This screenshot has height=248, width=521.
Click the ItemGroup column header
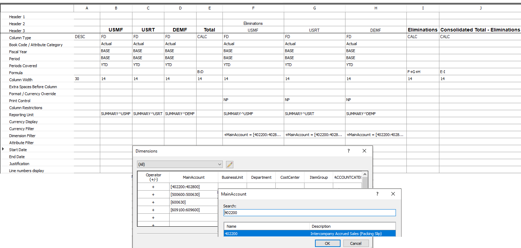coord(318,177)
